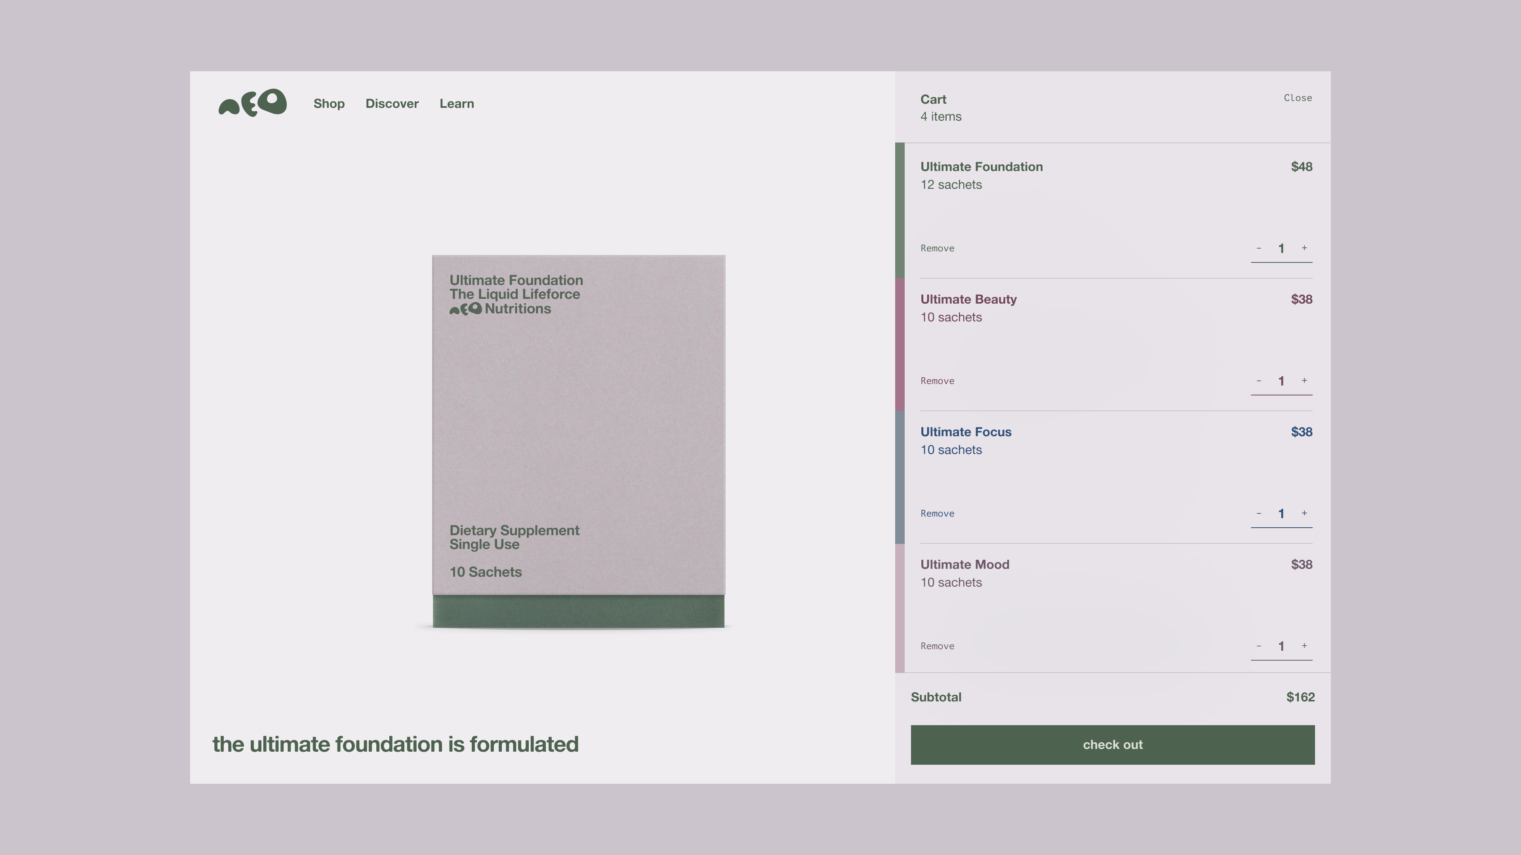Increase Ultimate Foundation quantity with plus
1521x855 pixels.
coord(1304,248)
